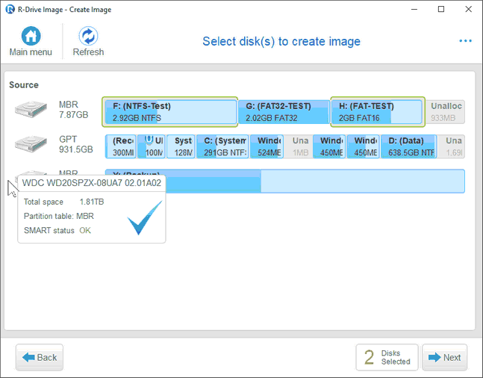Click the blue checkmark in disk tooltip
483x378 pixels.
coord(145,217)
